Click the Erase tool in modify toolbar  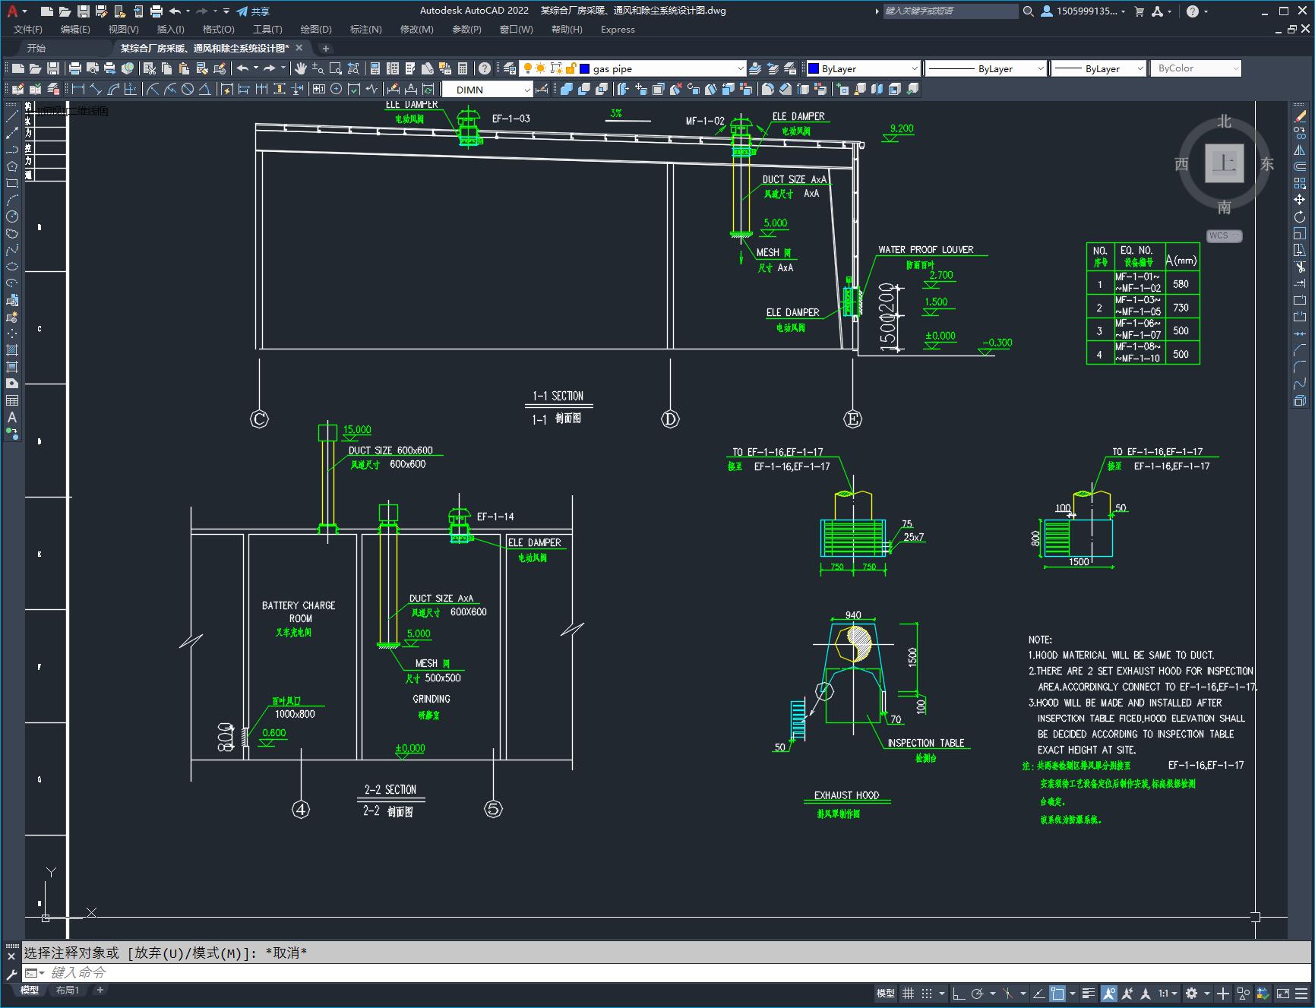tap(1300, 116)
